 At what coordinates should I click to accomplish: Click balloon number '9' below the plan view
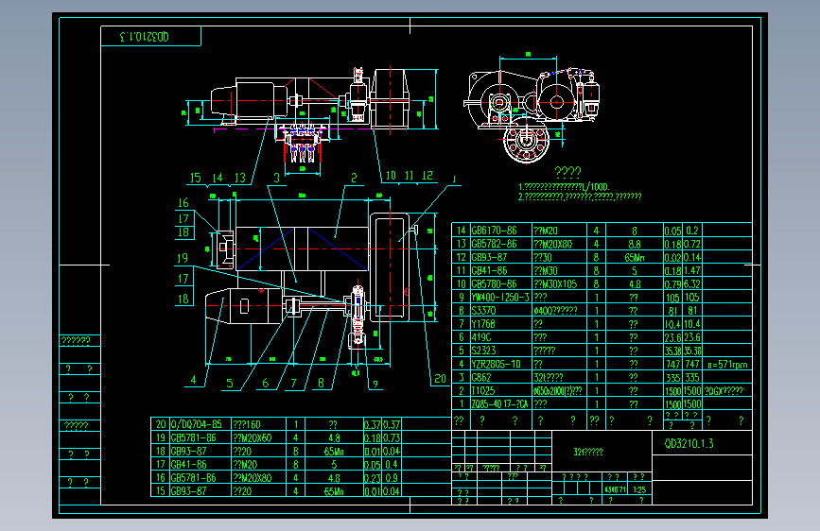click(x=375, y=385)
